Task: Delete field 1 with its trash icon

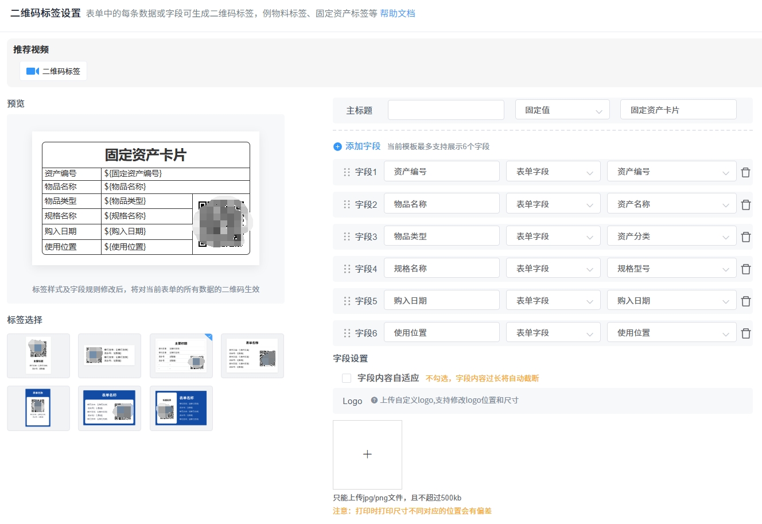Action: [x=745, y=172]
